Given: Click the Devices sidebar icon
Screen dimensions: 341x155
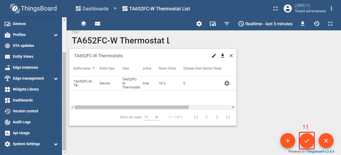Looking at the screenshot, I should (7, 24).
